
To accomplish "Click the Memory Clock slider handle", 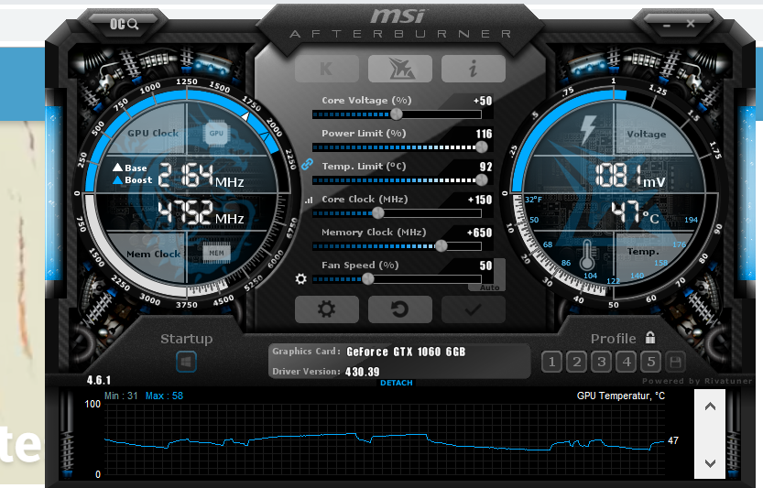I will [441, 246].
